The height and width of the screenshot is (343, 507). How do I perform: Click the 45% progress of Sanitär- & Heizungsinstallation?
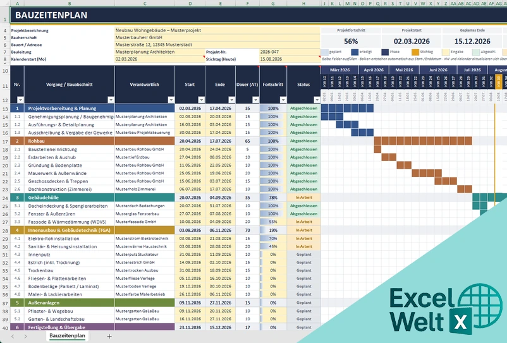tap(273, 246)
